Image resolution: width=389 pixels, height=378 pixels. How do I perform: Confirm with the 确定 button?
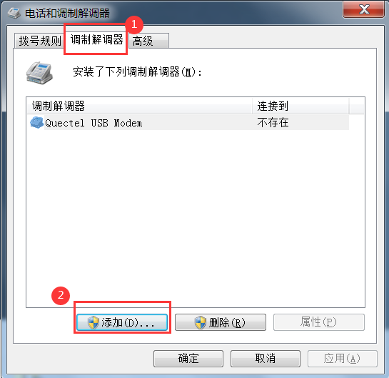tap(188, 359)
